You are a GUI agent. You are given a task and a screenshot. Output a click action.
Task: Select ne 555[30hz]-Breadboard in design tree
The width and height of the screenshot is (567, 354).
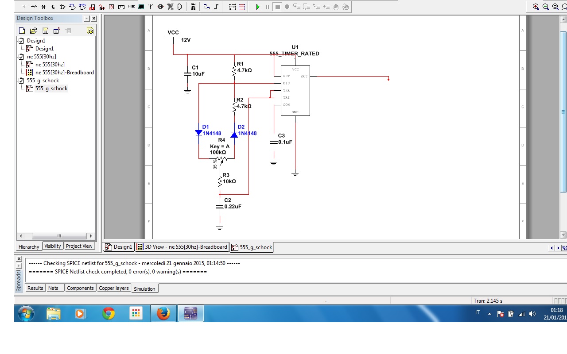coord(64,73)
